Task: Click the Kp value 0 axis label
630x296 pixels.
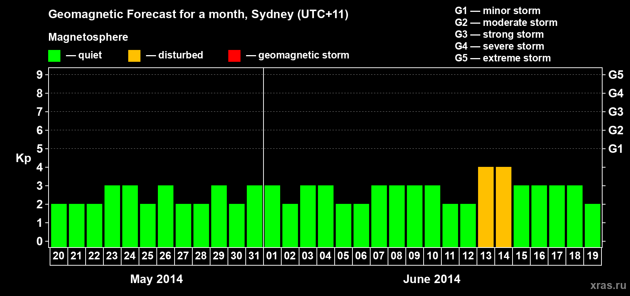Action: point(40,241)
